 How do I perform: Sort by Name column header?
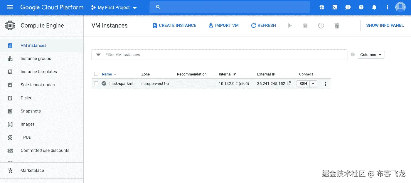tap(109, 74)
